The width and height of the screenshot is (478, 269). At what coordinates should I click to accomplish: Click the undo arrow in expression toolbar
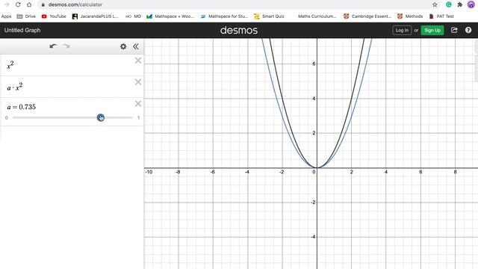pyautogui.click(x=53, y=46)
